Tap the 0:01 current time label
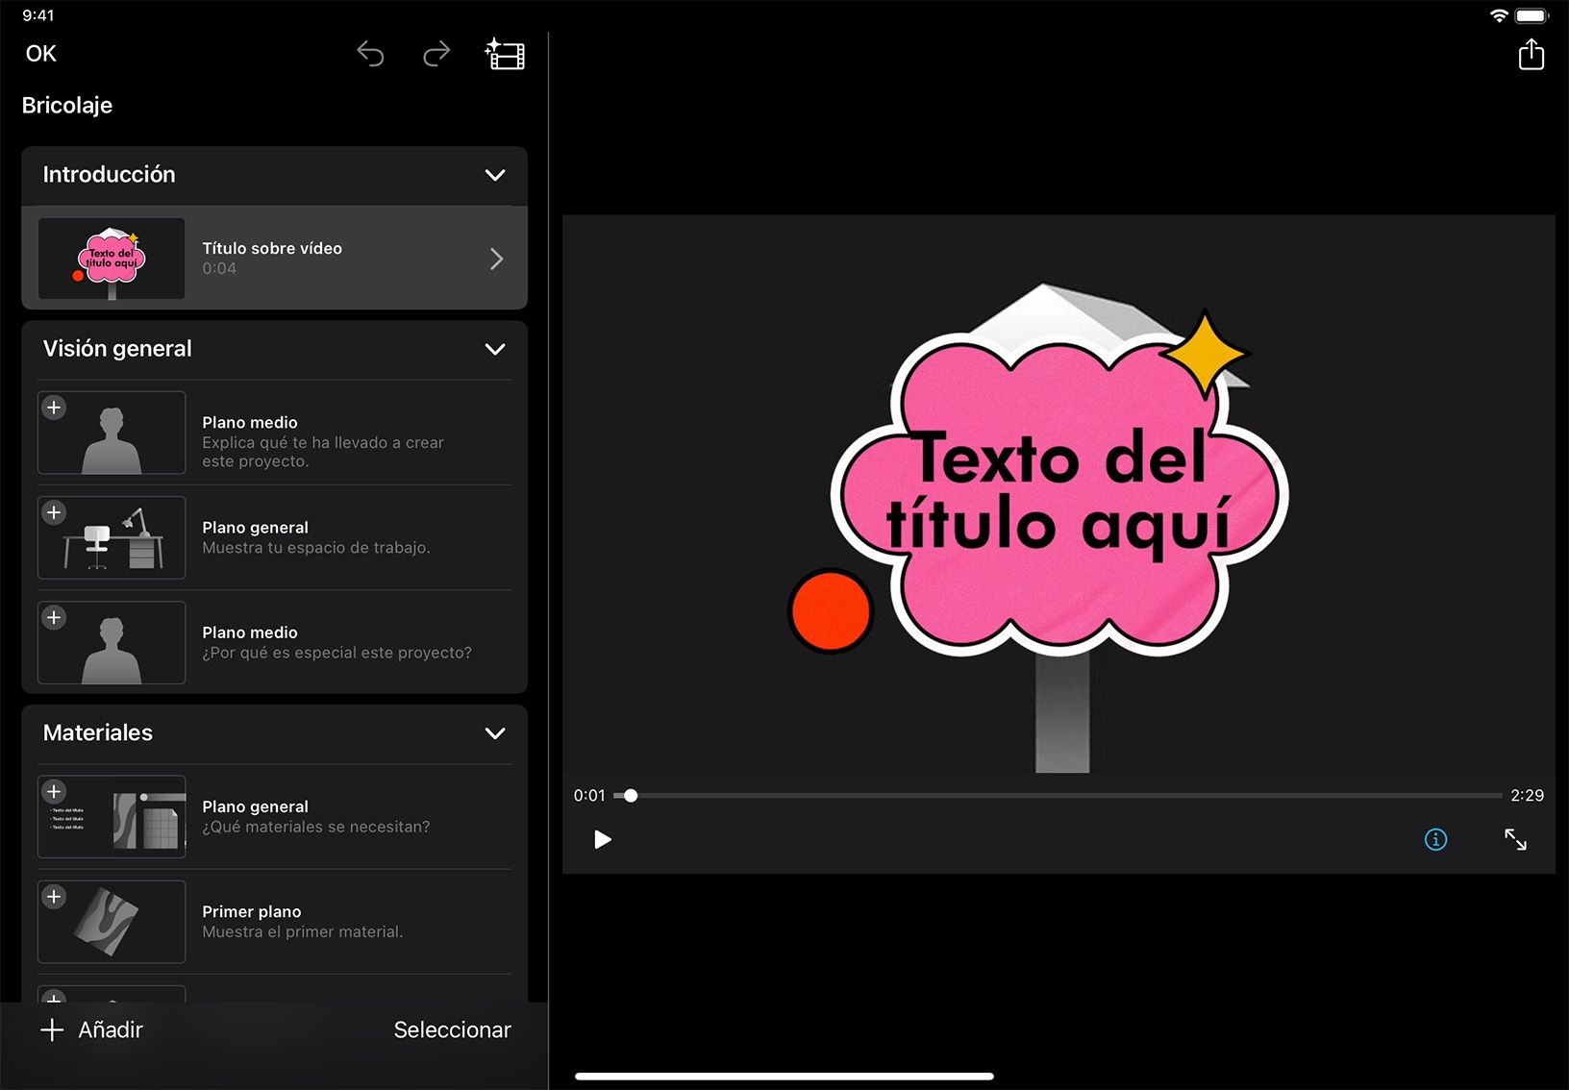 pos(589,796)
